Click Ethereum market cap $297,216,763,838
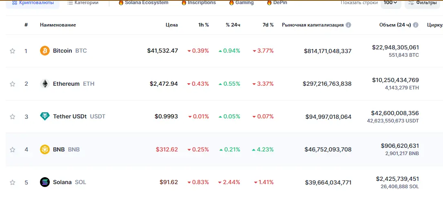 pyautogui.click(x=327, y=84)
